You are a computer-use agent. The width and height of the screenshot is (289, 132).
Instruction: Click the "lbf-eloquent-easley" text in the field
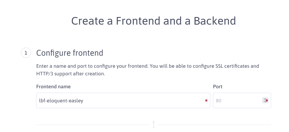click(61, 101)
